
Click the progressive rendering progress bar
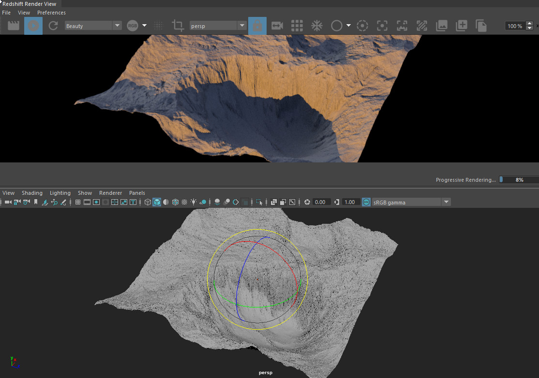click(x=519, y=179)
